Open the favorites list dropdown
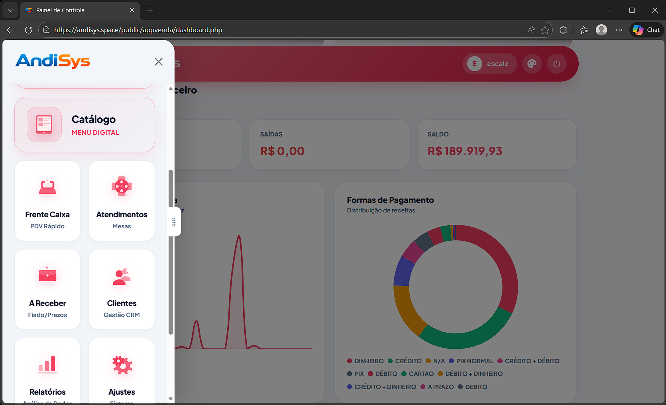This screenshot has width=666, height=405. click(x=583, y=30)
